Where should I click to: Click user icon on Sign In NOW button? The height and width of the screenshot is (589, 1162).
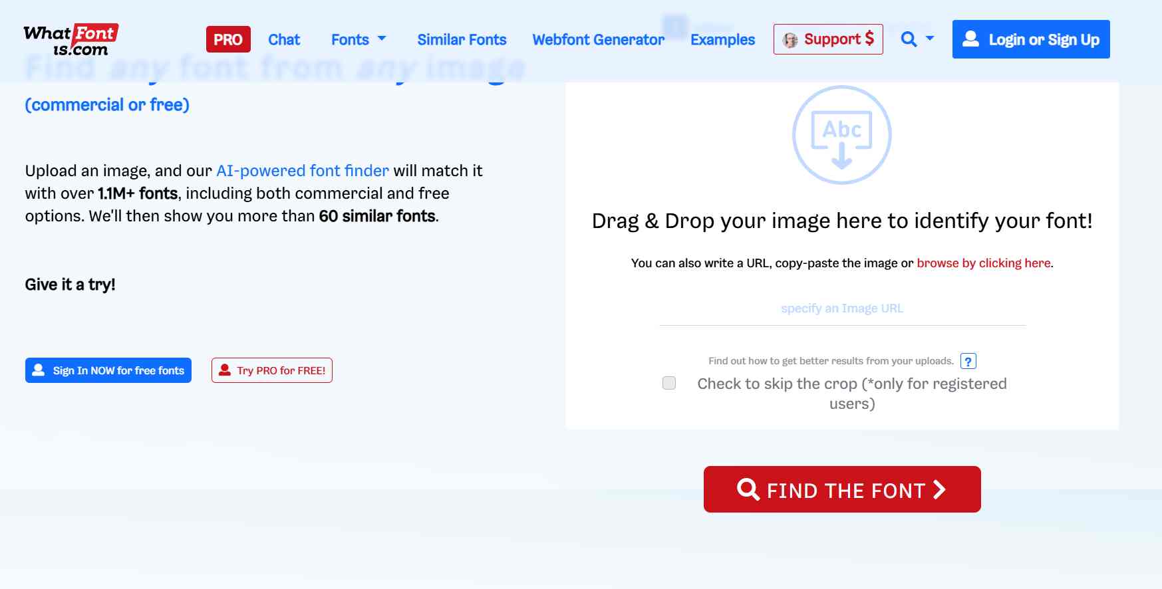(x=39, y=370)
